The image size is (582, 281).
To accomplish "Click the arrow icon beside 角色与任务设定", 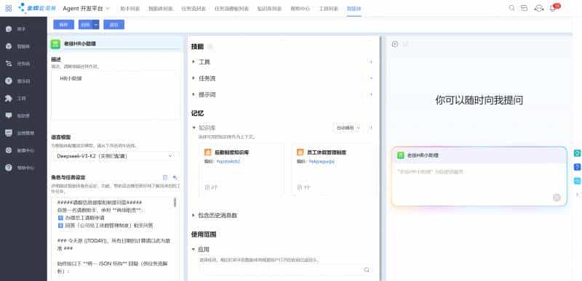I will pyautogui.click(x=175, y=177).
